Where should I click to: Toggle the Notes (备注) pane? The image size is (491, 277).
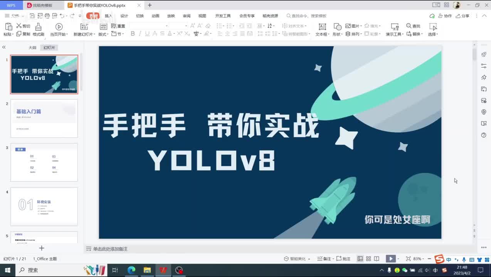pos(324,259)
